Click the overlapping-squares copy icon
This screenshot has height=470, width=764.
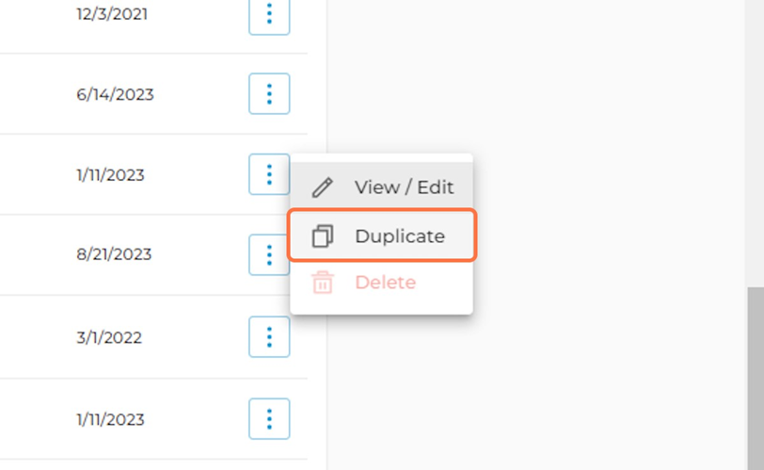[x=323, y=236]
